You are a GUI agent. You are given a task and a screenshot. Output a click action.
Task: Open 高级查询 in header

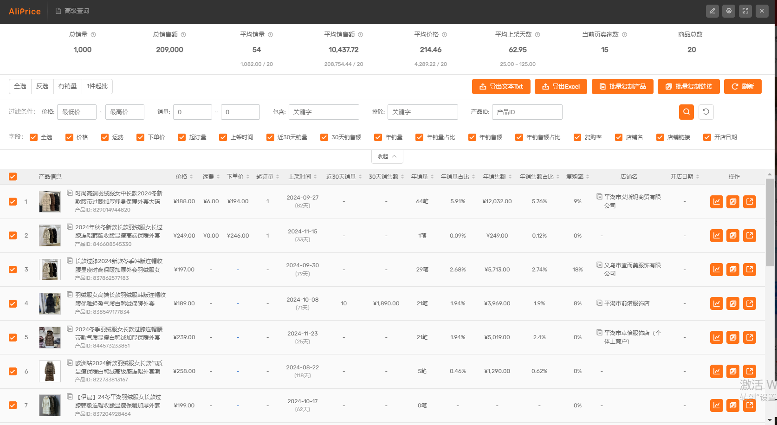(72, 11)
